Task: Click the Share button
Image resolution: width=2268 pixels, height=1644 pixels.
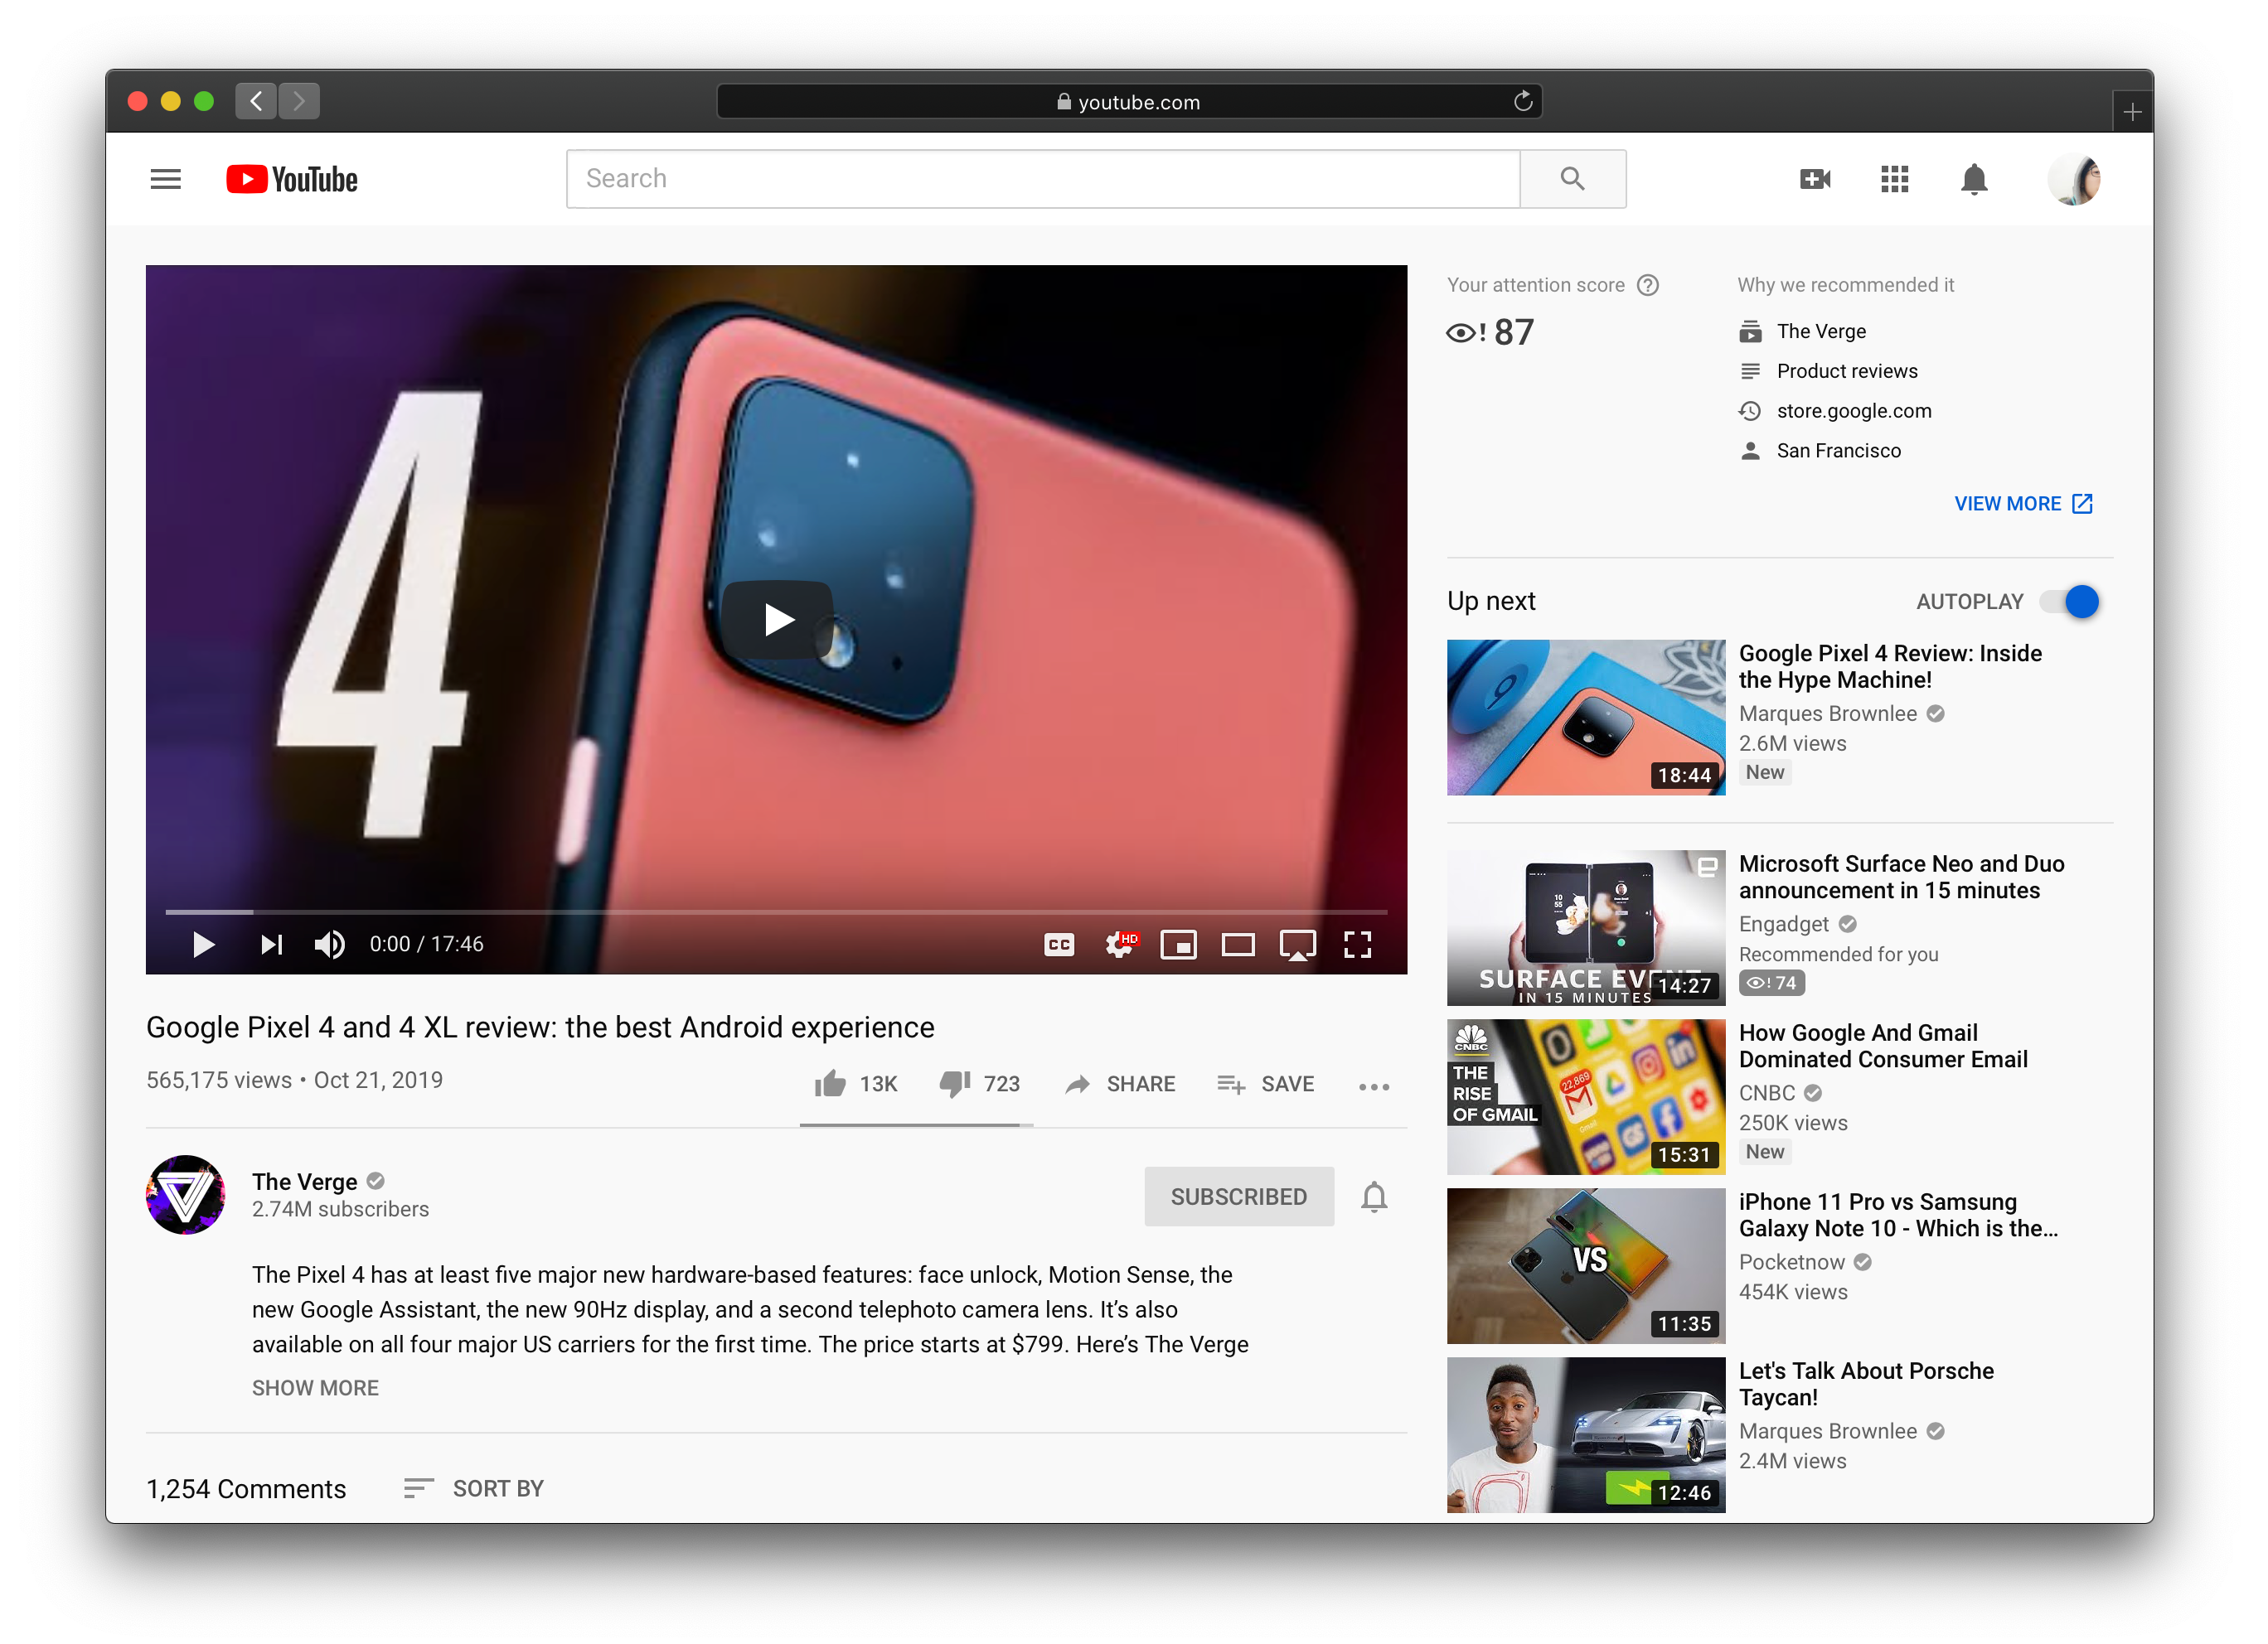Action: pos(1120,1083)
